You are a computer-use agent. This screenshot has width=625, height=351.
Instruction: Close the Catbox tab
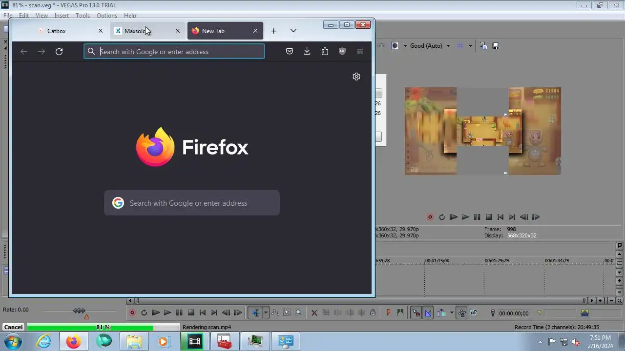[x=101, y=31]
